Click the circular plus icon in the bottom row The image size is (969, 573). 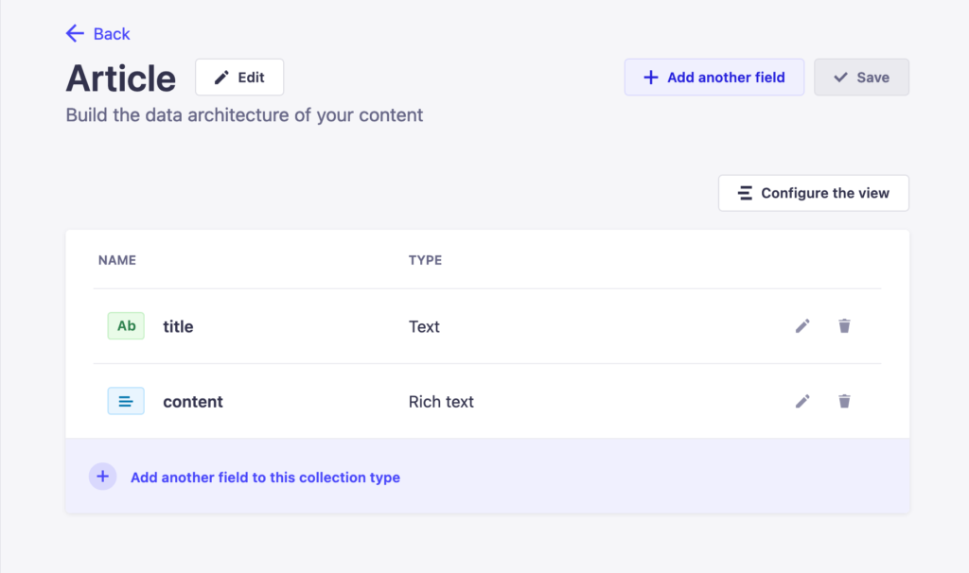coord(102,476)
